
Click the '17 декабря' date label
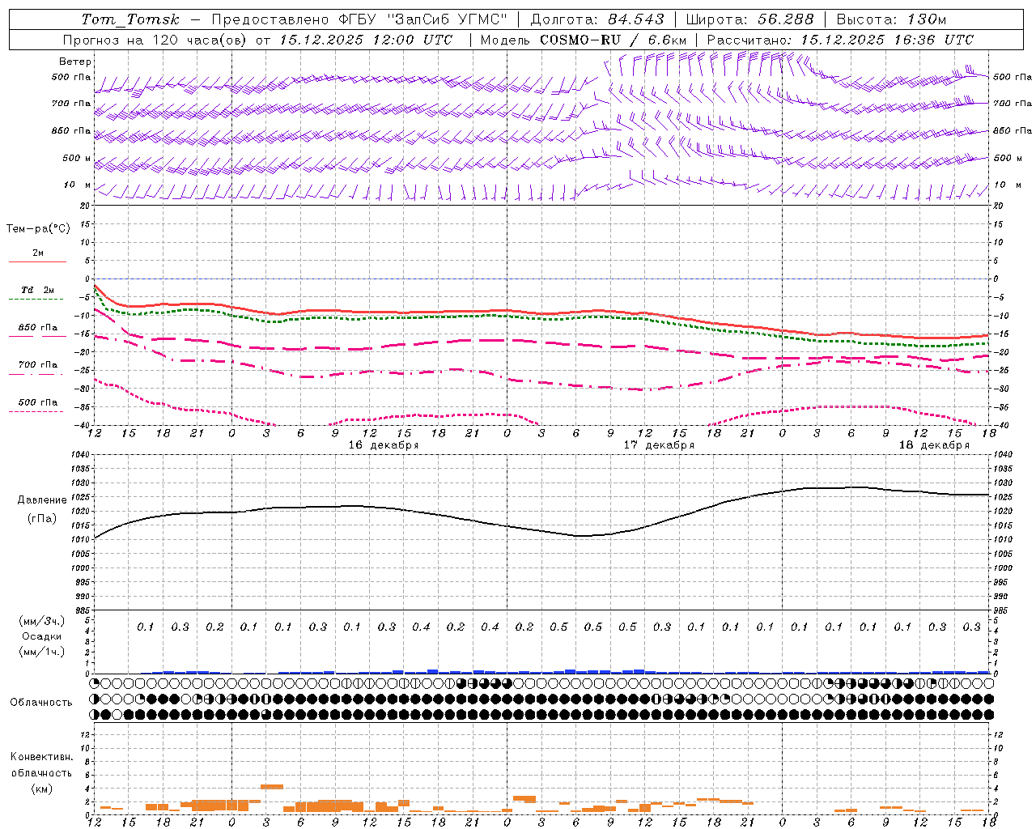[x=658, y=445]
